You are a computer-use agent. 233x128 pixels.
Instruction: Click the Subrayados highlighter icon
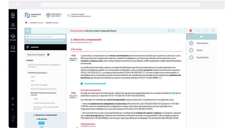tap(191, 43)
